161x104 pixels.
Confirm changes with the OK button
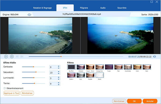134,101
